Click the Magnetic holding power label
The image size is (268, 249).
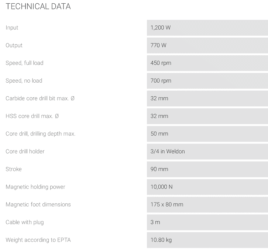click(x=35, y=187)
